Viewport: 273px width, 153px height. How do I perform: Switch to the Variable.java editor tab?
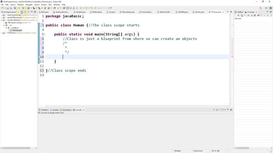[80, 12]
